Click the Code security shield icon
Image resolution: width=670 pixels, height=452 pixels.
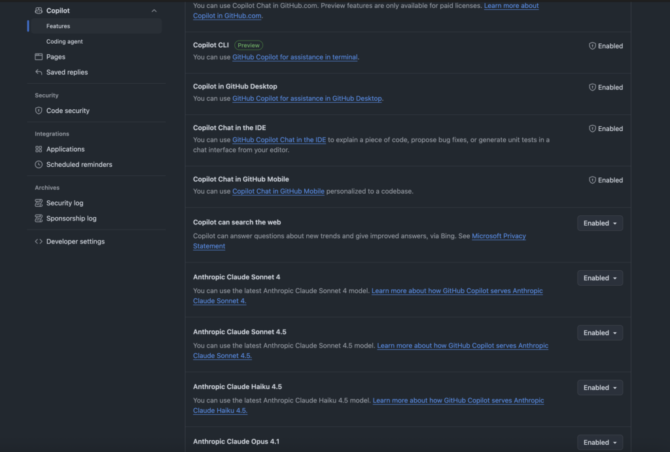point(39,111)
